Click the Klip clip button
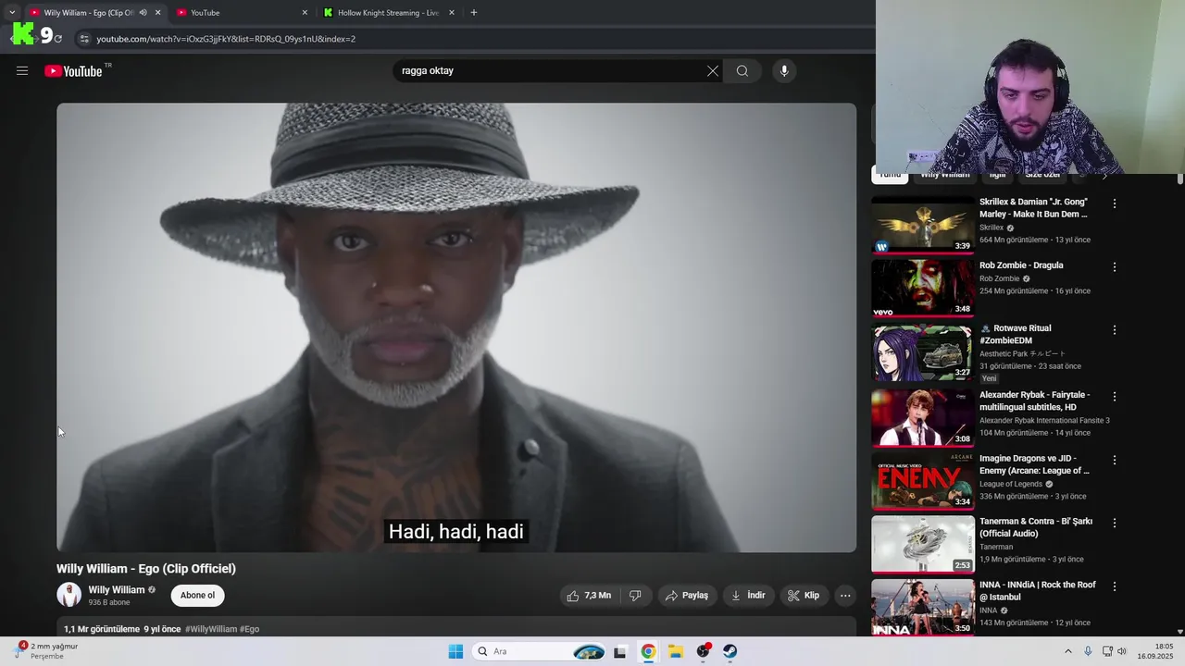 tap(804, 596)
